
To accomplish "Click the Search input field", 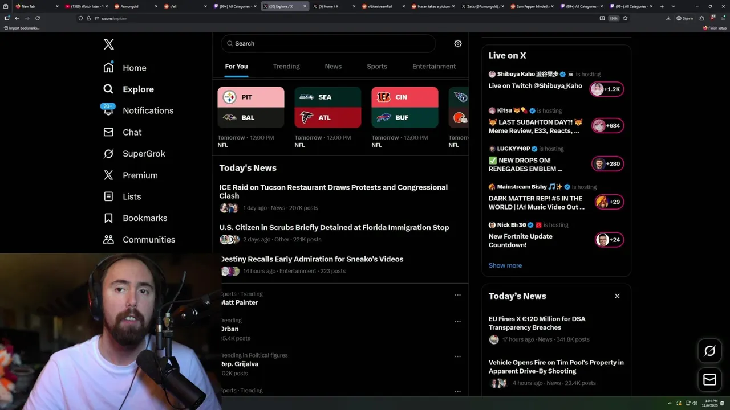I will 328,43.
